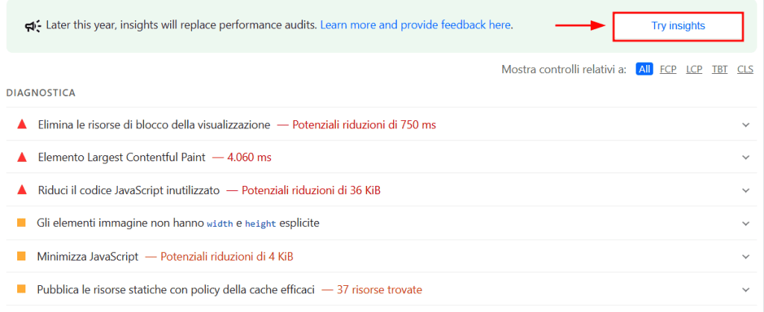Click red triangle beside render-blocking resources audit
The image size is (764, 312).
[22, 125]
